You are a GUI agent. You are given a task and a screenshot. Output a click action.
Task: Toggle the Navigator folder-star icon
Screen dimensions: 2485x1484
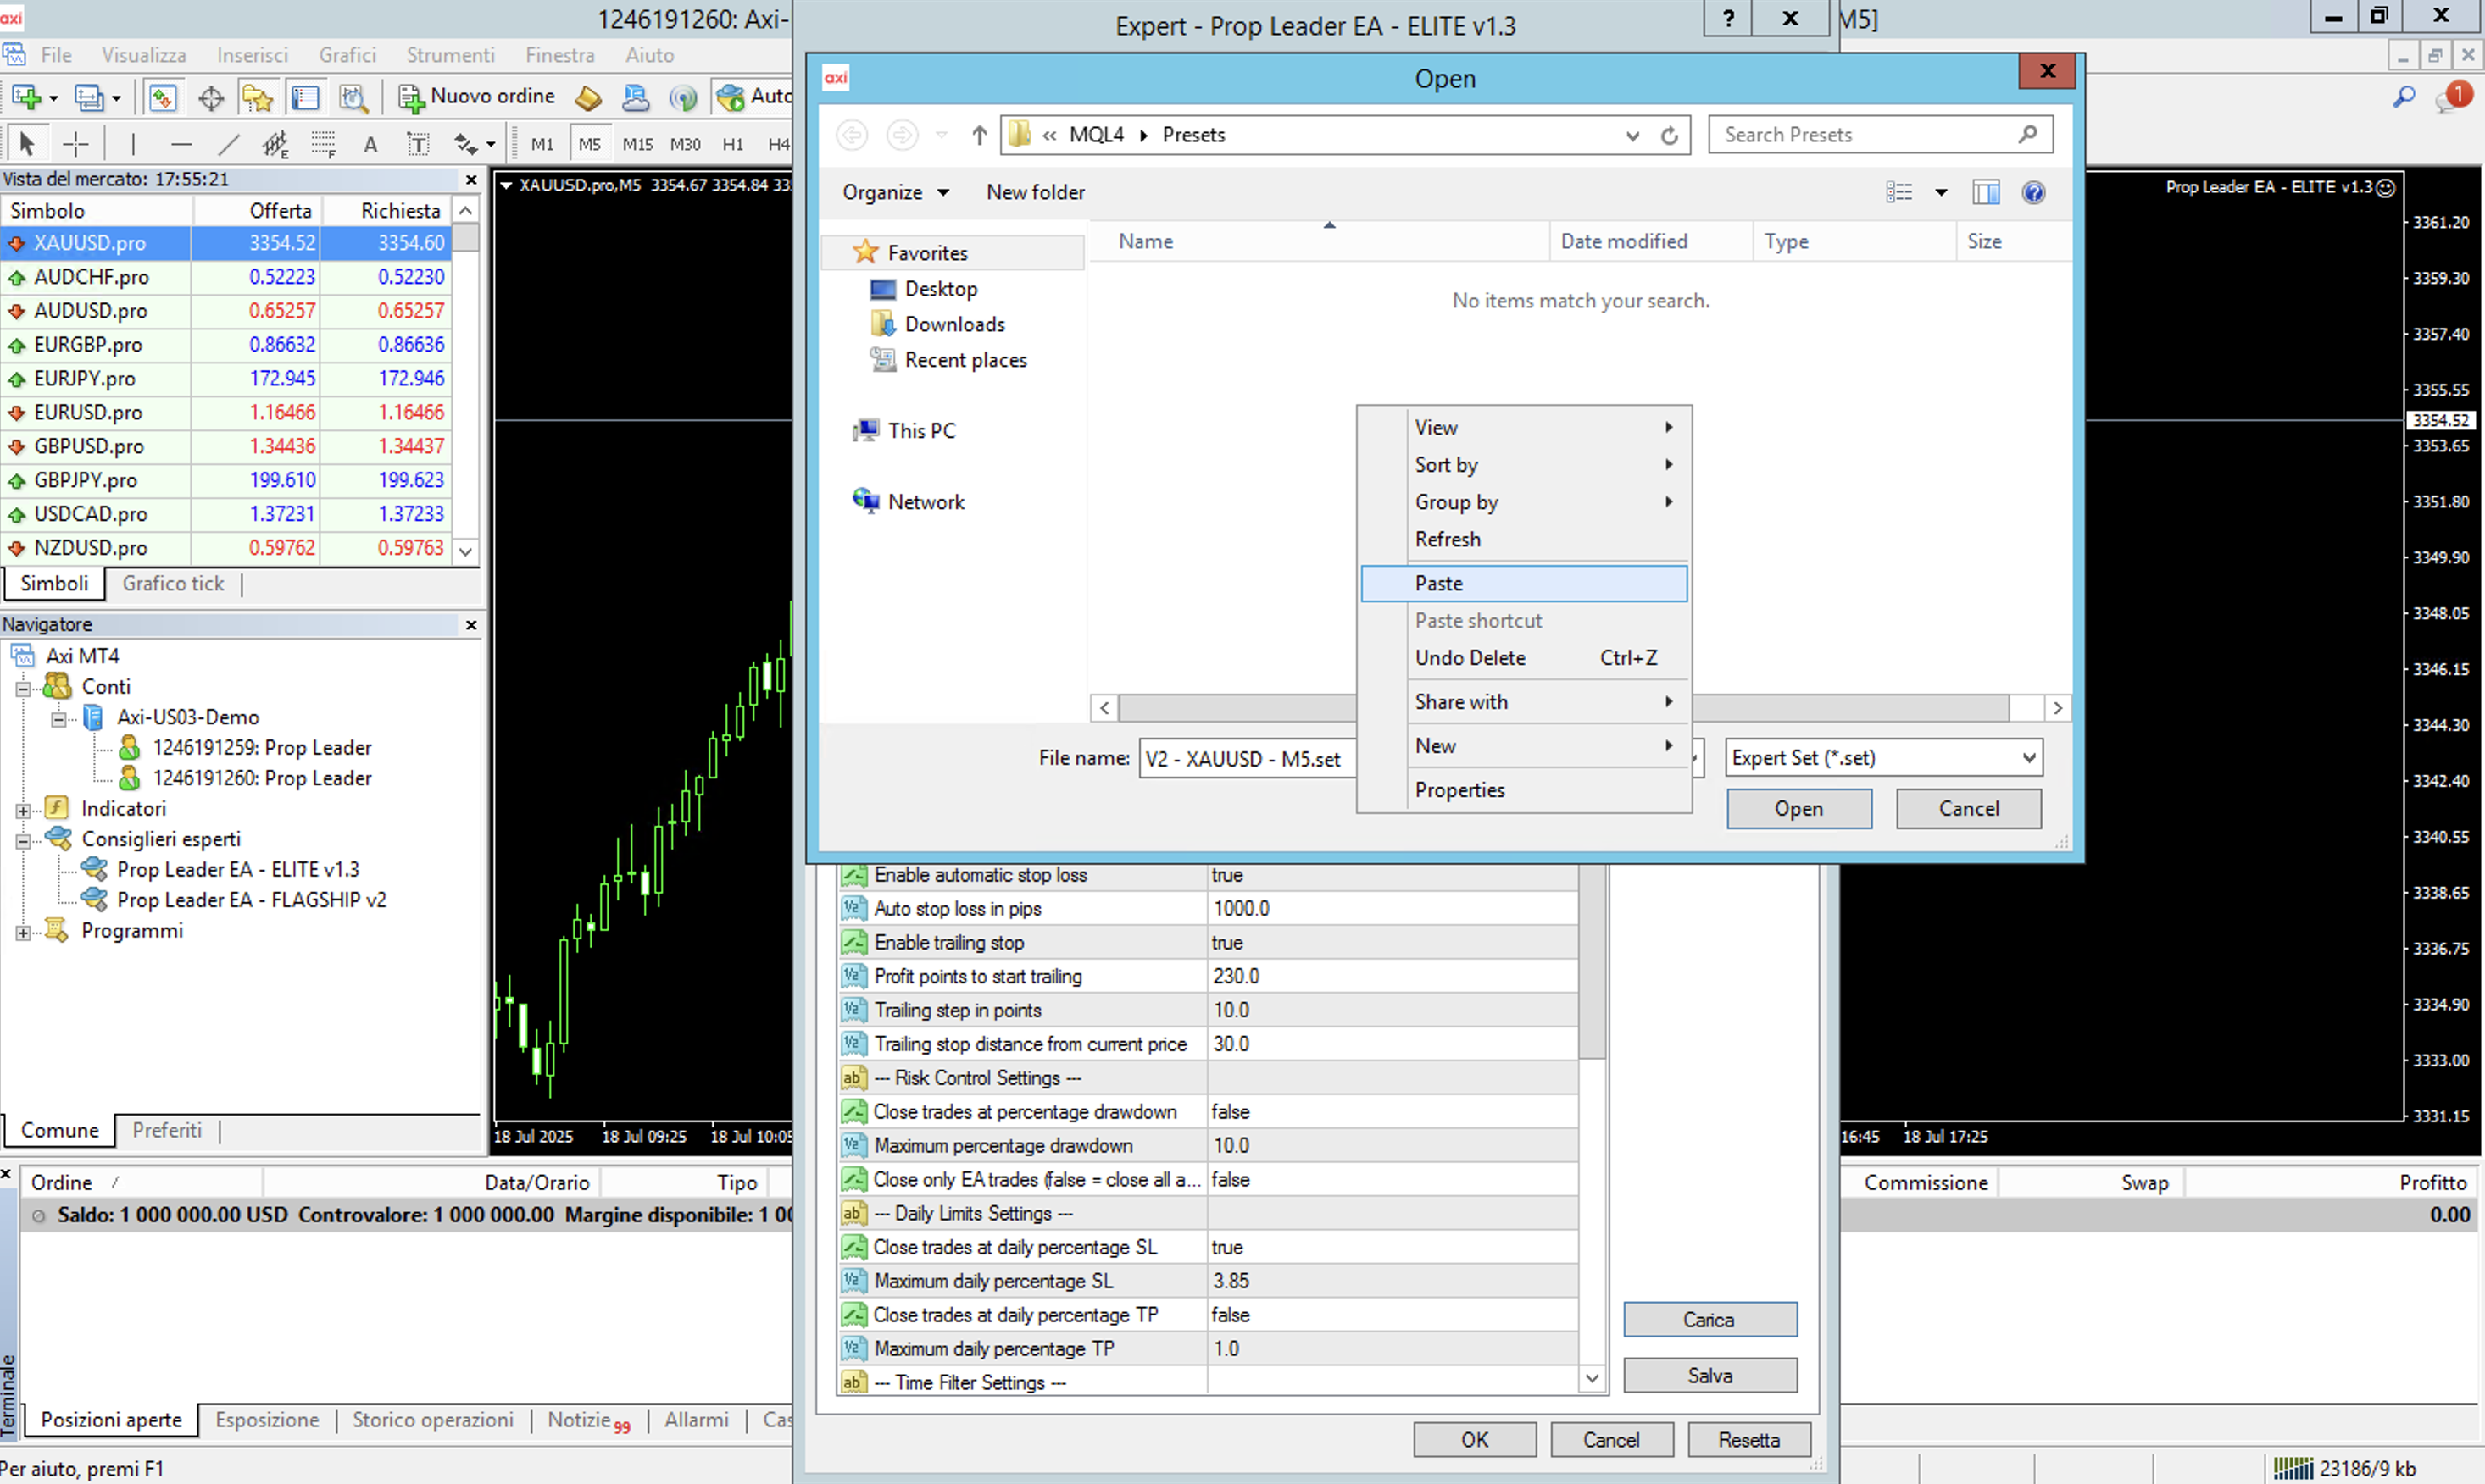tap(257, 97)
